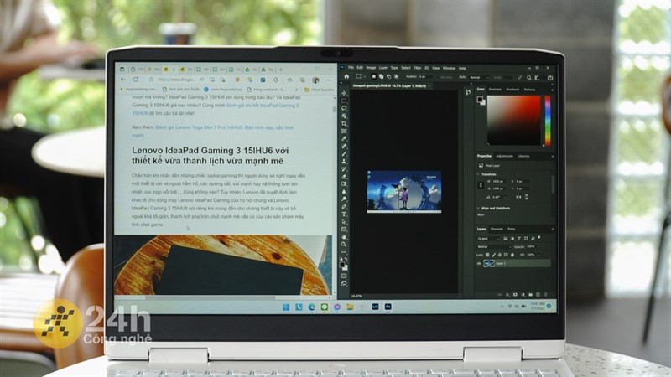Select the Rectangle shape tool
Image resolution: width=671 pixels, height=377 pixels.
pyautogui.click(x=344, y=229)
